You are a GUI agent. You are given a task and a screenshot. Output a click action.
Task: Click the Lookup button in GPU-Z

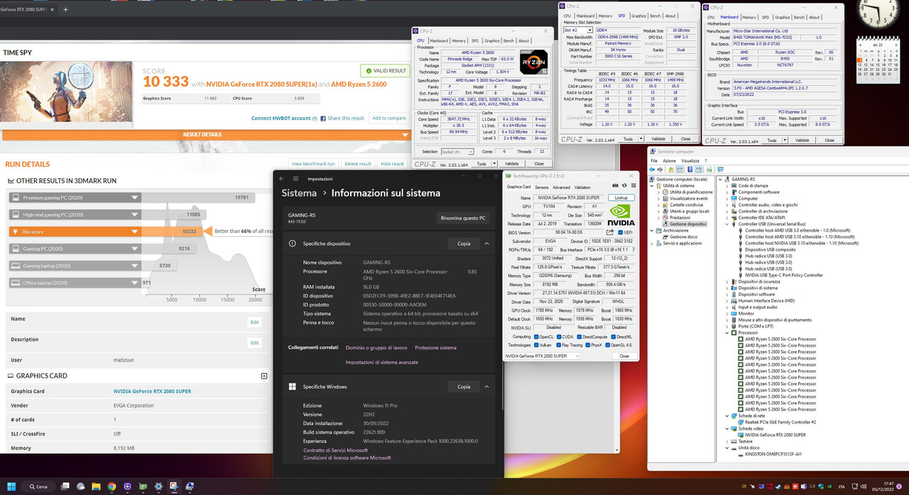point(621,197)
